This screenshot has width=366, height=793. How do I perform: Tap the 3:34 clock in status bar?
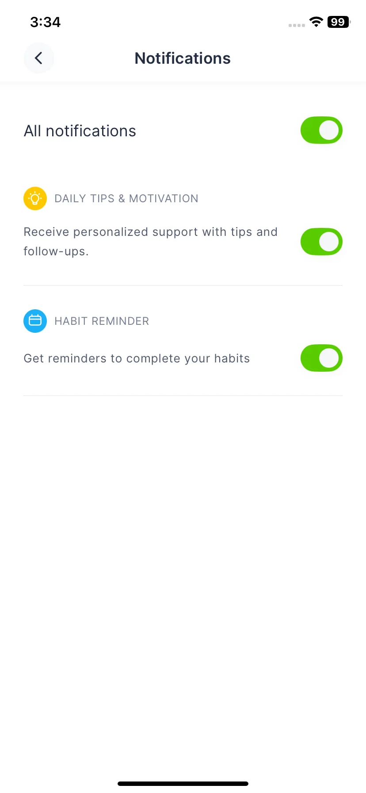tap(45, 22)
